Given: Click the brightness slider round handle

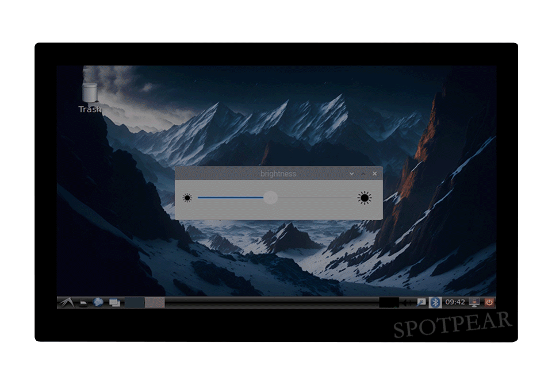Looking at the screenshot, I should click(270, 198).
